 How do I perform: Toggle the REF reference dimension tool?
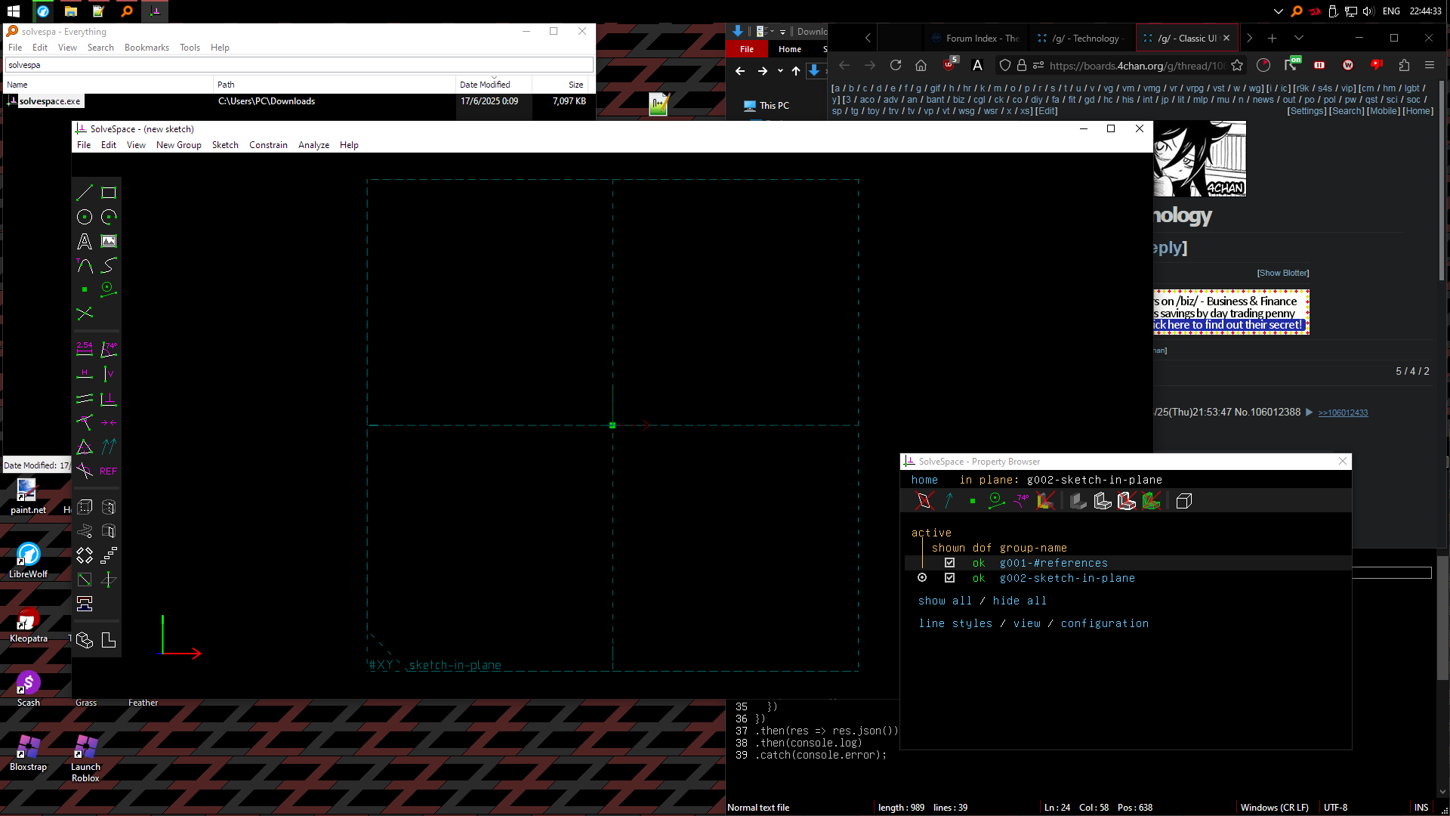[x=109, y=471]
